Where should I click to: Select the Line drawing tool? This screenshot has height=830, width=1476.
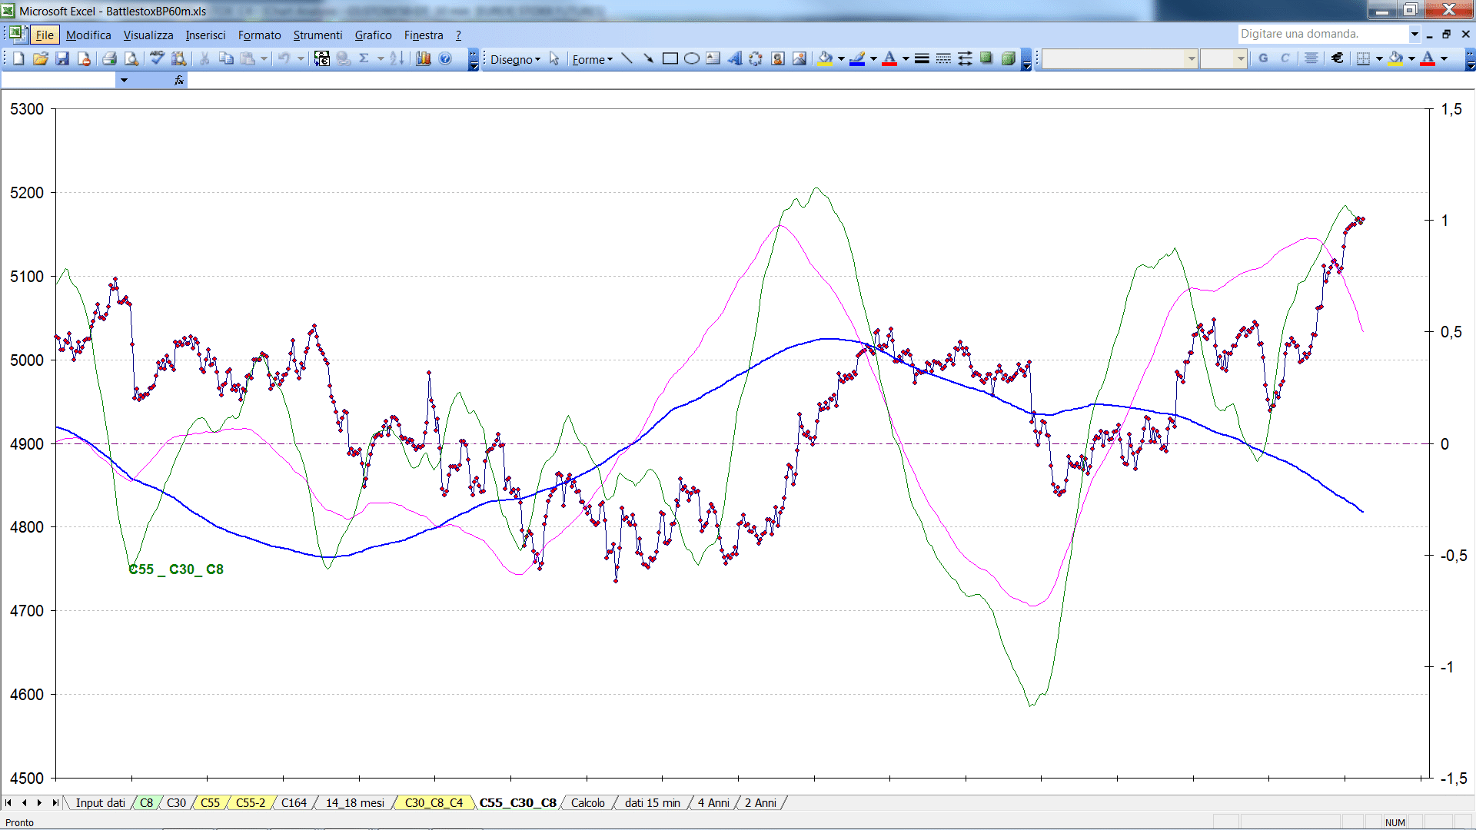tap(627, 58)
